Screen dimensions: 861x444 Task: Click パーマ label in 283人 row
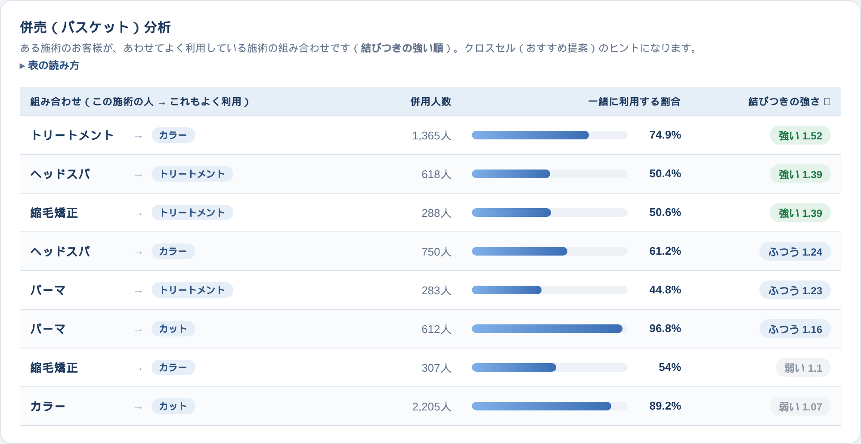48,290
